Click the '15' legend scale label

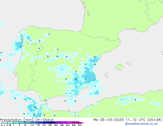(x=38, y=125)
